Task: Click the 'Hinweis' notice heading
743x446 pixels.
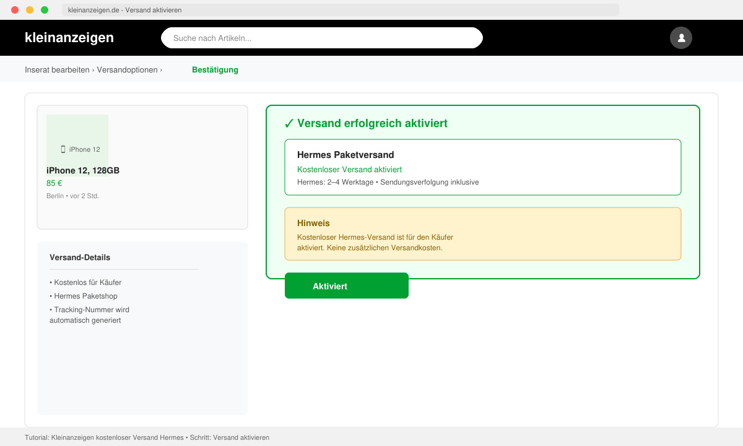Action: coord(313,223)
